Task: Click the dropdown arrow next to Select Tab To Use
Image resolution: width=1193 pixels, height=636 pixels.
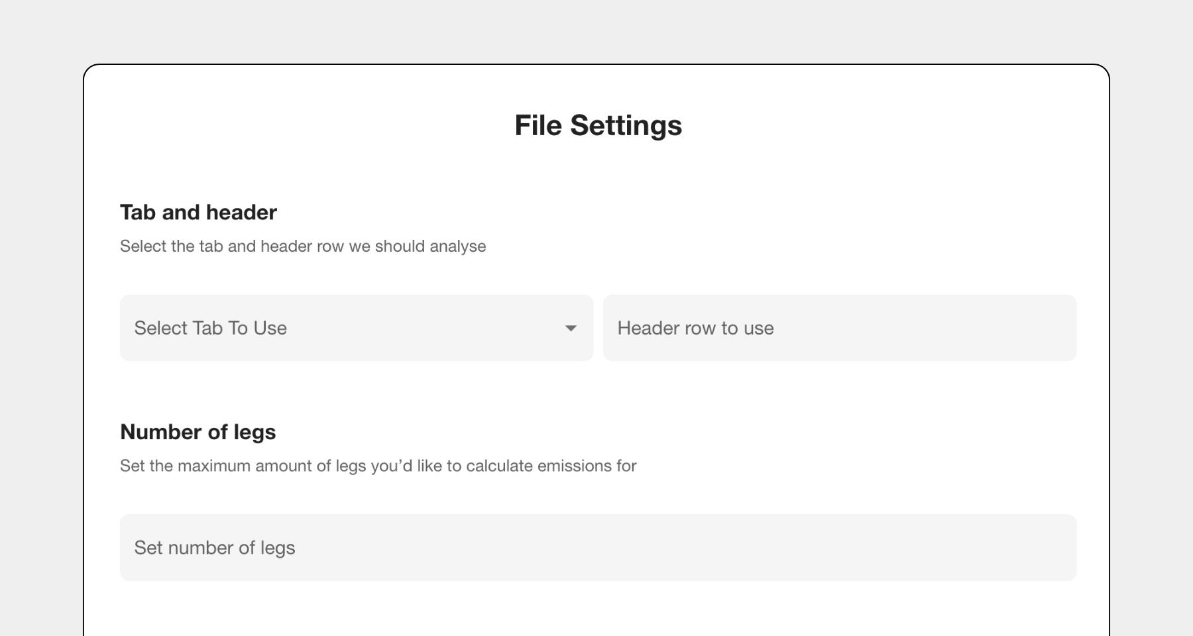Action: [x=571, y=327]
